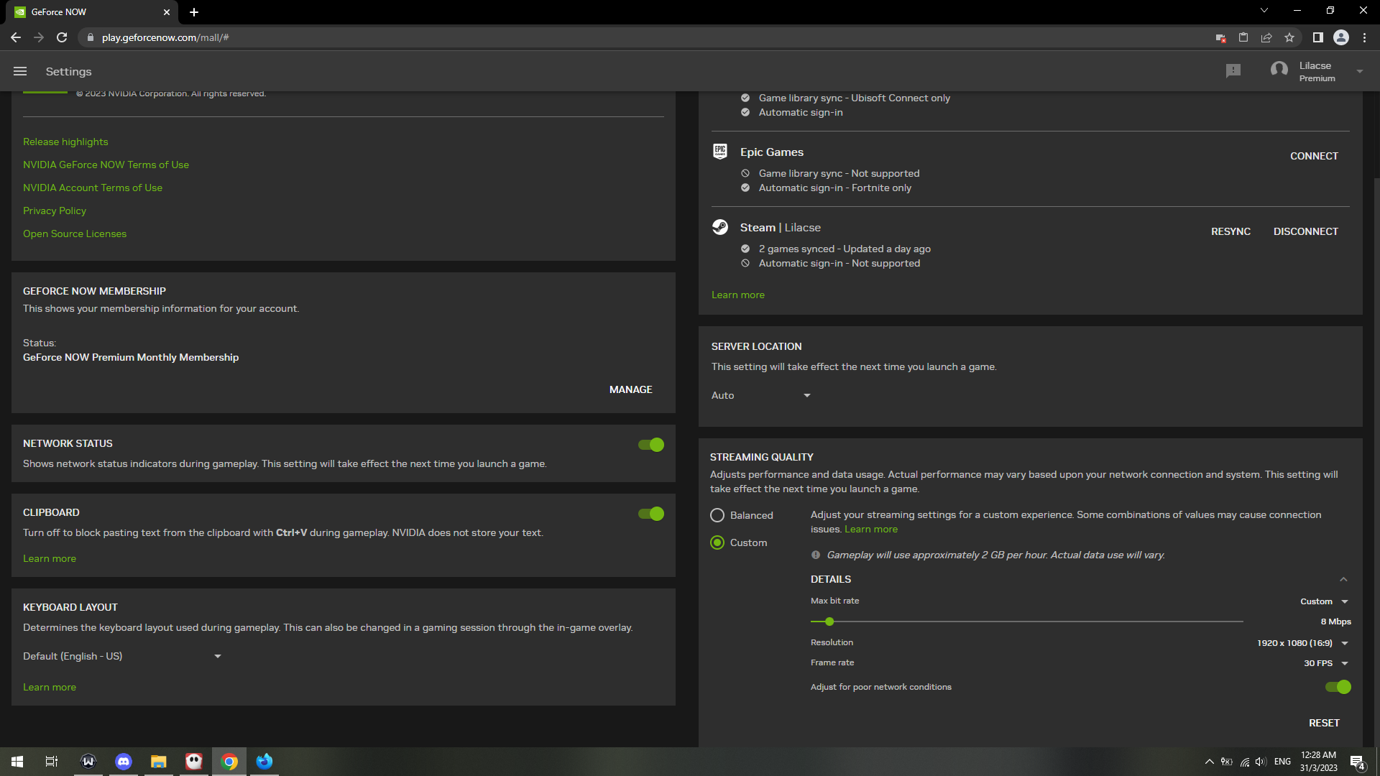Toggle the Network Status switch on
1380x776 pixels.
(651, 444)
